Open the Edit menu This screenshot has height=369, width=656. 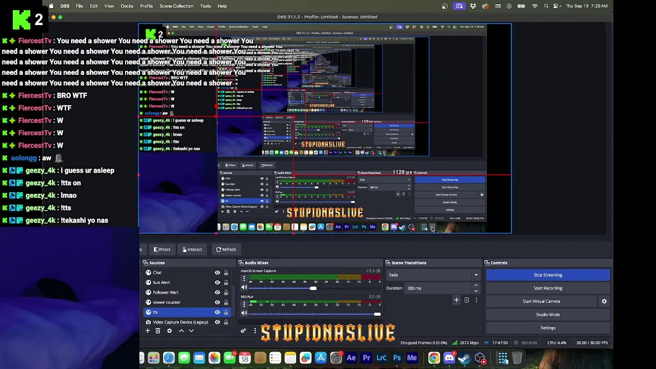coord(94,6)
